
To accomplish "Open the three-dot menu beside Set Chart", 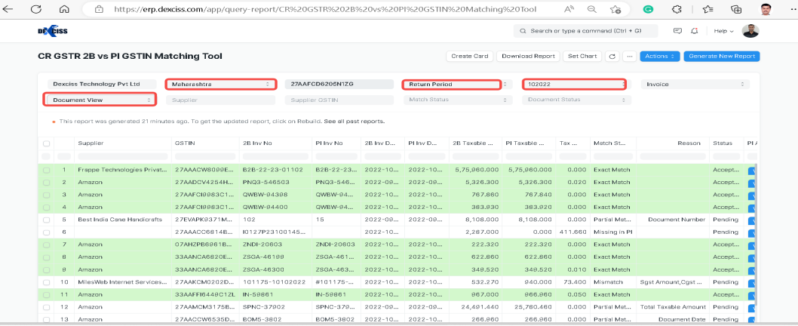I will pos(628,57).
